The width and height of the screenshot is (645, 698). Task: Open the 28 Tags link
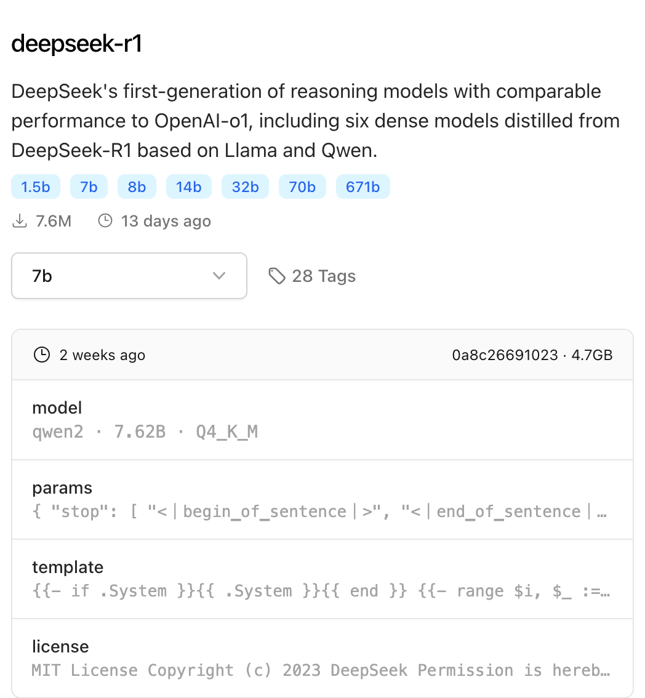(x=312, y=276)
